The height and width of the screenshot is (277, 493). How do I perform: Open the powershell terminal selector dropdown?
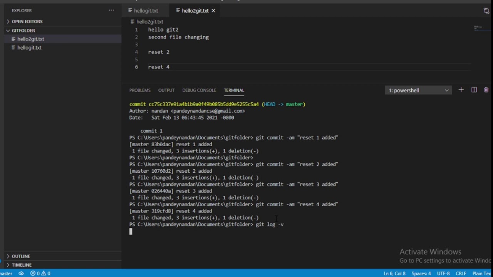click(x=418, y=90)
